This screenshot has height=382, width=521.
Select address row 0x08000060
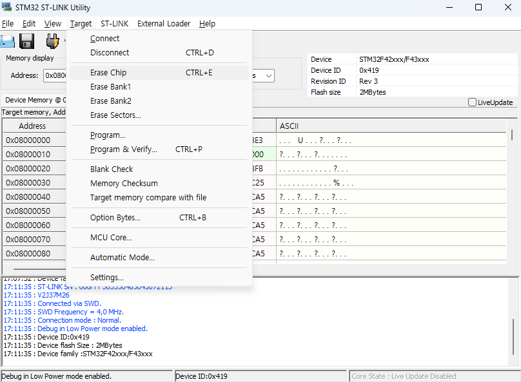[x=28, y=225]
